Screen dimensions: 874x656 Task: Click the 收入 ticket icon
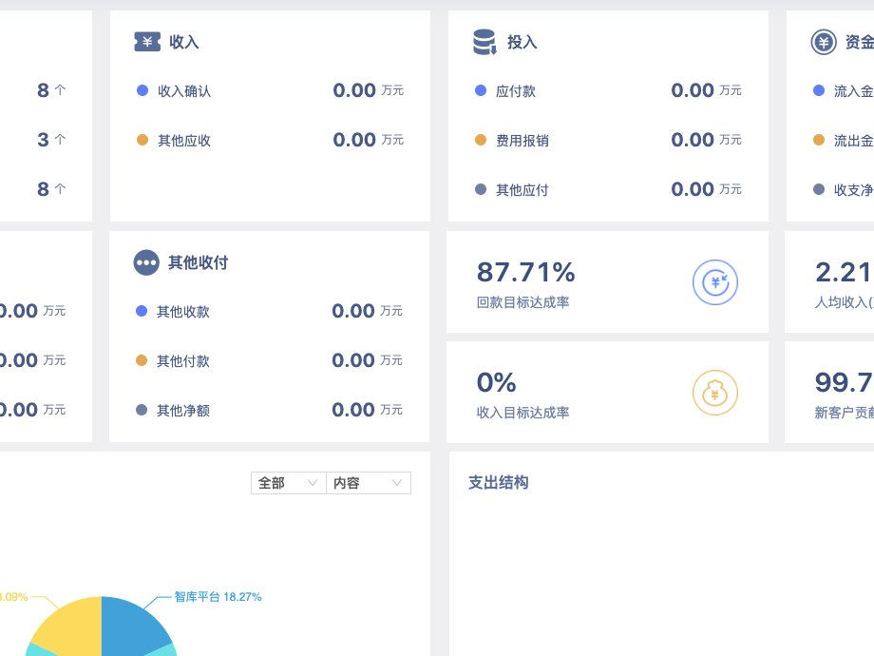pos(147,42)
